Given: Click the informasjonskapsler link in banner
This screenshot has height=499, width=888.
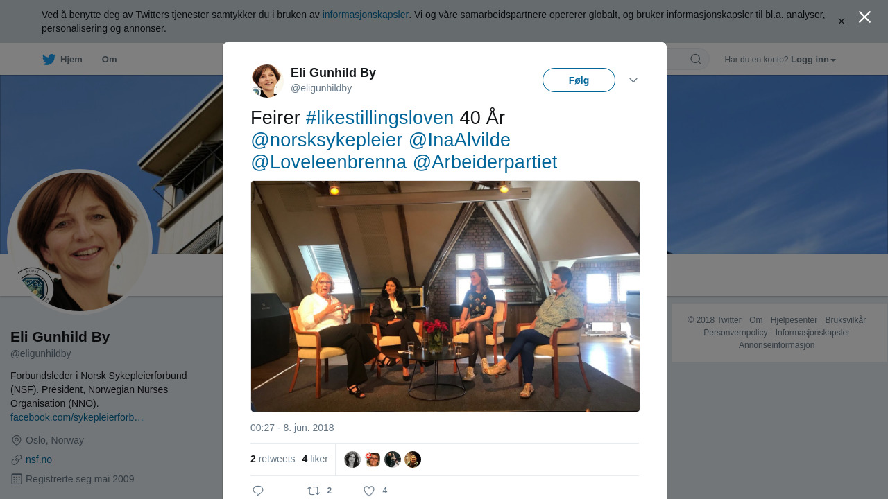Looking at the screenshot, I should (366, 15).
